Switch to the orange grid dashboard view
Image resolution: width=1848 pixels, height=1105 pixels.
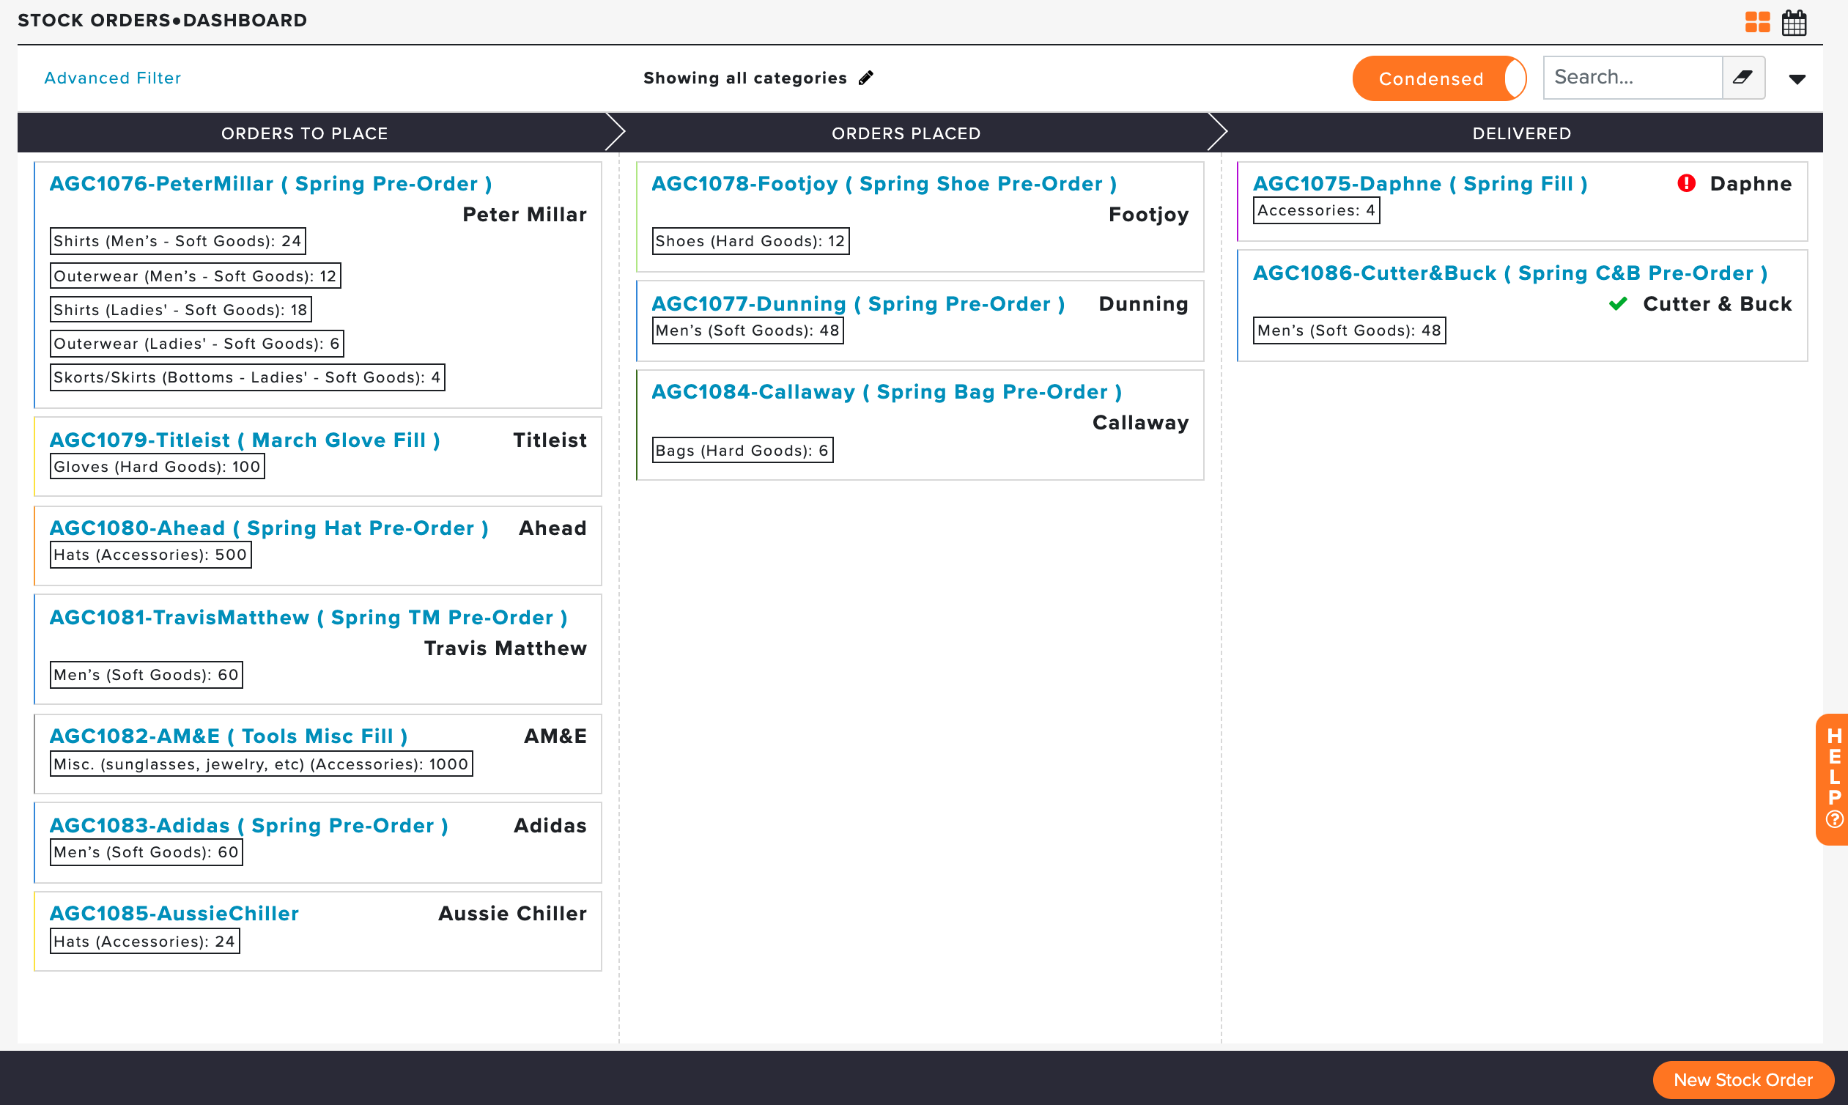[1757, 22]
